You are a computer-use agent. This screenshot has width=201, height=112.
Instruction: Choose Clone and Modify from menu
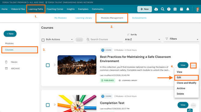point(186,83)
